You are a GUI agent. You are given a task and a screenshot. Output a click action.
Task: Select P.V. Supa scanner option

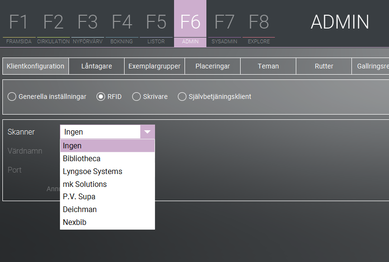(x=107, y=197)
